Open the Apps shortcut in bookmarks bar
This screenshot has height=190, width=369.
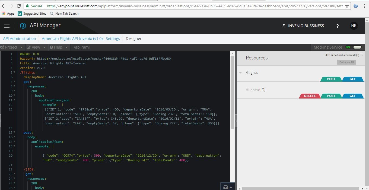click(8, 14)
